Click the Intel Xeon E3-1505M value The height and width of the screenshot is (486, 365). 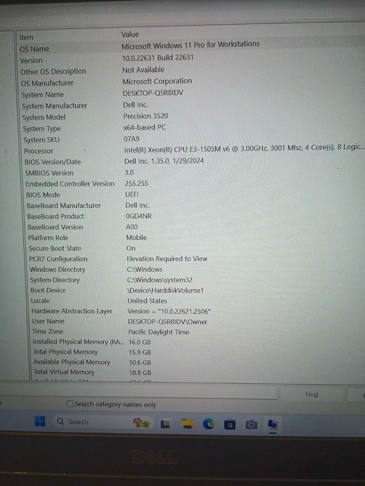[244, 148]
